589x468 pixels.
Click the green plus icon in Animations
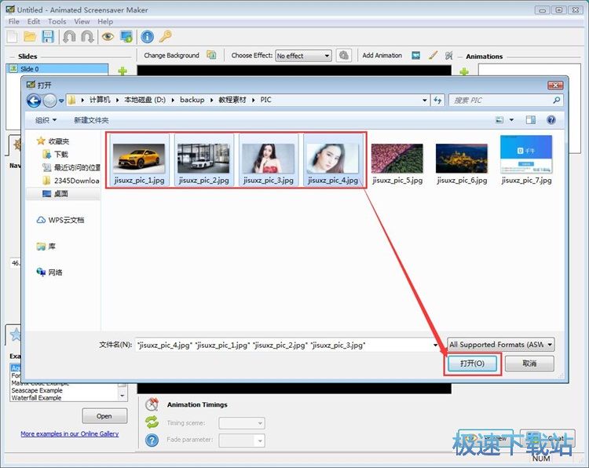[464, 71]
